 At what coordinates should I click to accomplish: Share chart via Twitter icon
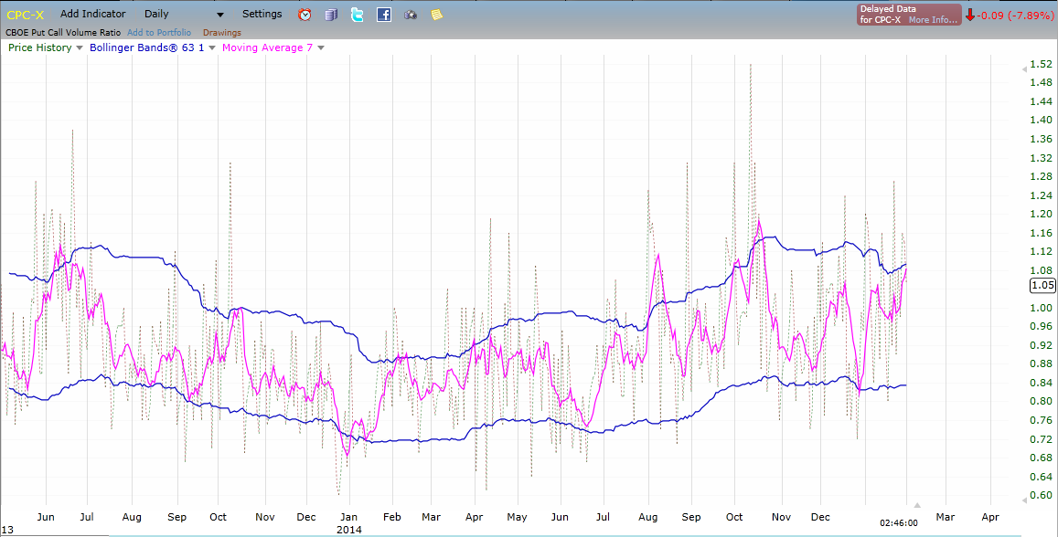click(357, 14)
